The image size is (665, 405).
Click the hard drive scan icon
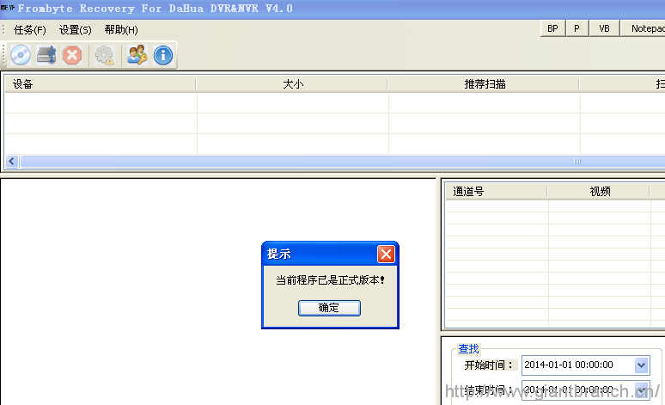[x=46, y=55]
